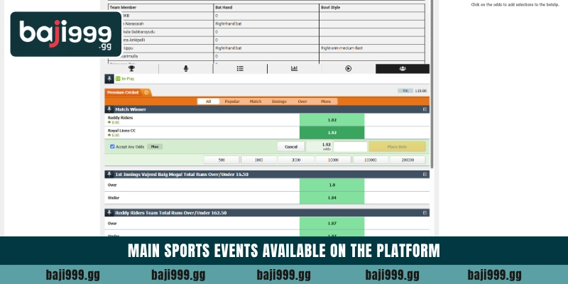Open the Premium Cricket tab
The height and width of the screenshot is (284, 568).
click(123, 92)
